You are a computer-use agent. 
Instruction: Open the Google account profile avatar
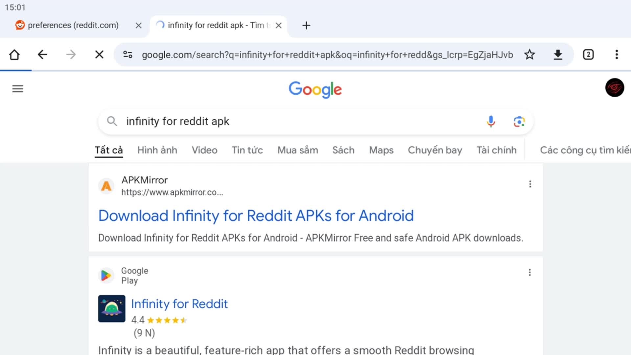pyautogui.click(x=614, y=88)
